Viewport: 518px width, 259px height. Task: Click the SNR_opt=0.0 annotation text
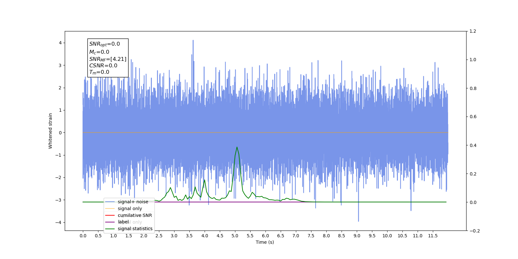(105, 44)
